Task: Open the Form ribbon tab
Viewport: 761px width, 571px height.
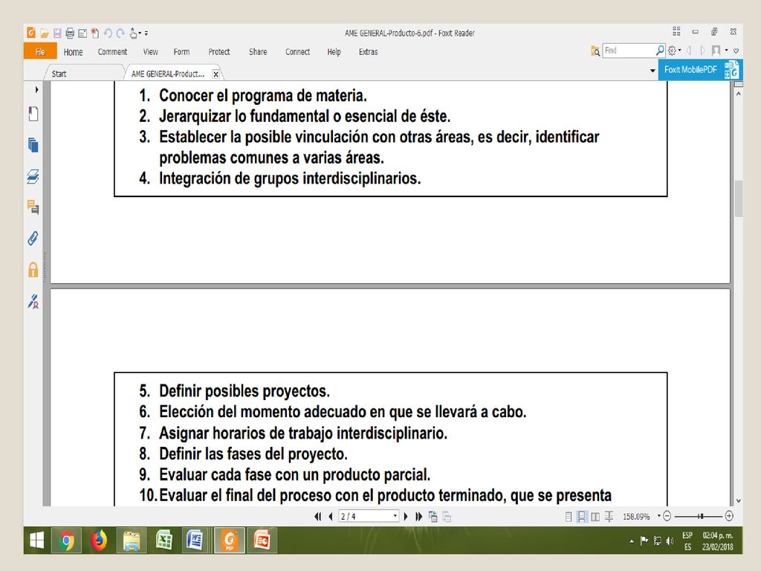Action: pos(181,52)
